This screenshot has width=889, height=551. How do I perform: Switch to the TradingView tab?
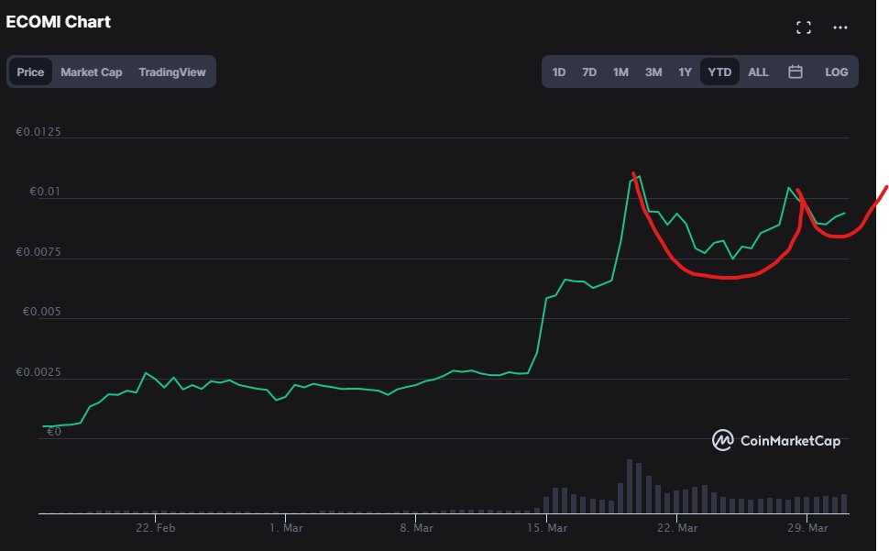tap(172, 72)
